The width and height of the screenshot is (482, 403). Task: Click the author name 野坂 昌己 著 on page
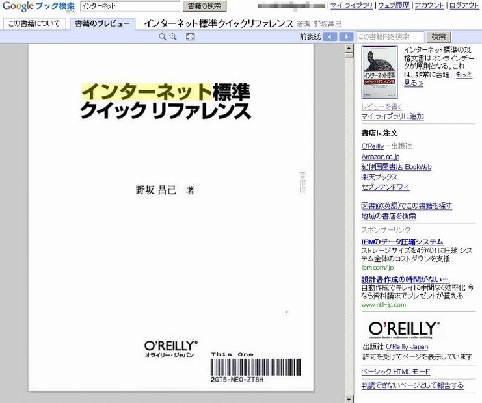pos(165,190)
